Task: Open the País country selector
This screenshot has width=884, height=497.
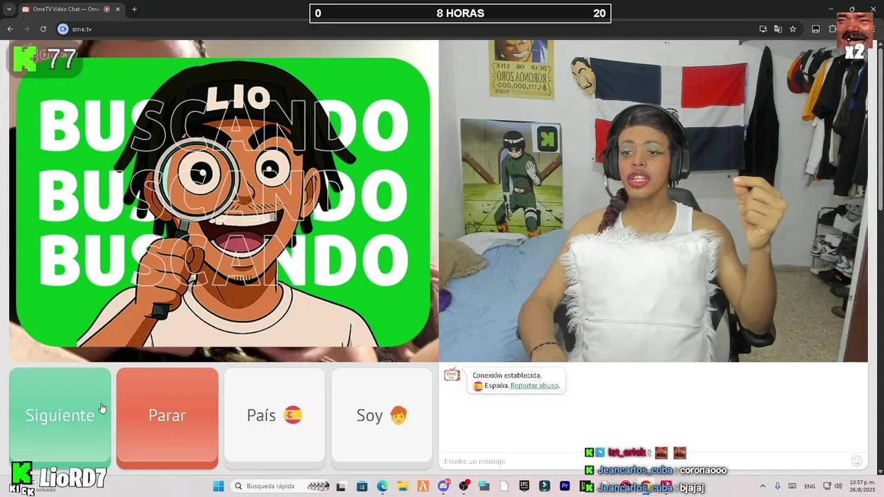Action: tap(274, 415)
